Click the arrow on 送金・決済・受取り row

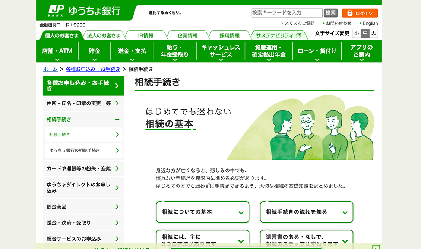[x=117, y=223]
